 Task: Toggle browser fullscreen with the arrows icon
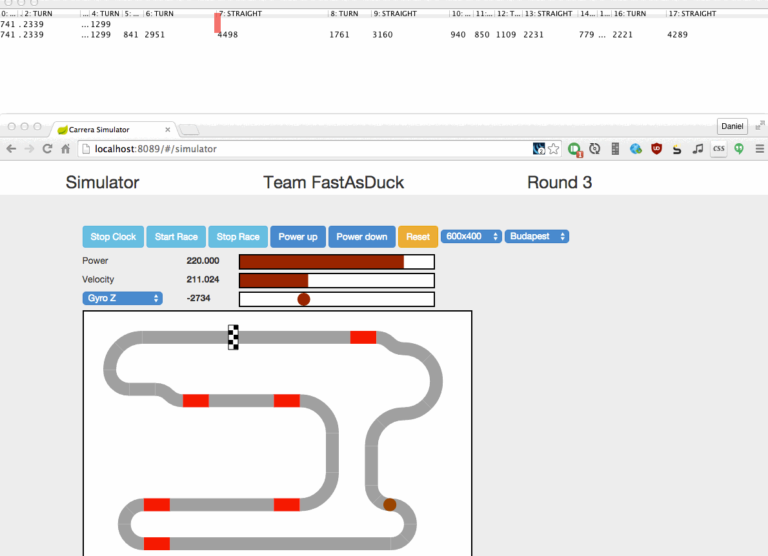pyautogui.click(x=760, y=126)
